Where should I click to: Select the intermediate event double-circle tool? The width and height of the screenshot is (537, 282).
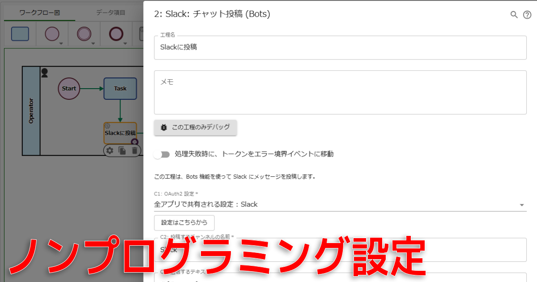[x=84, y=34]
